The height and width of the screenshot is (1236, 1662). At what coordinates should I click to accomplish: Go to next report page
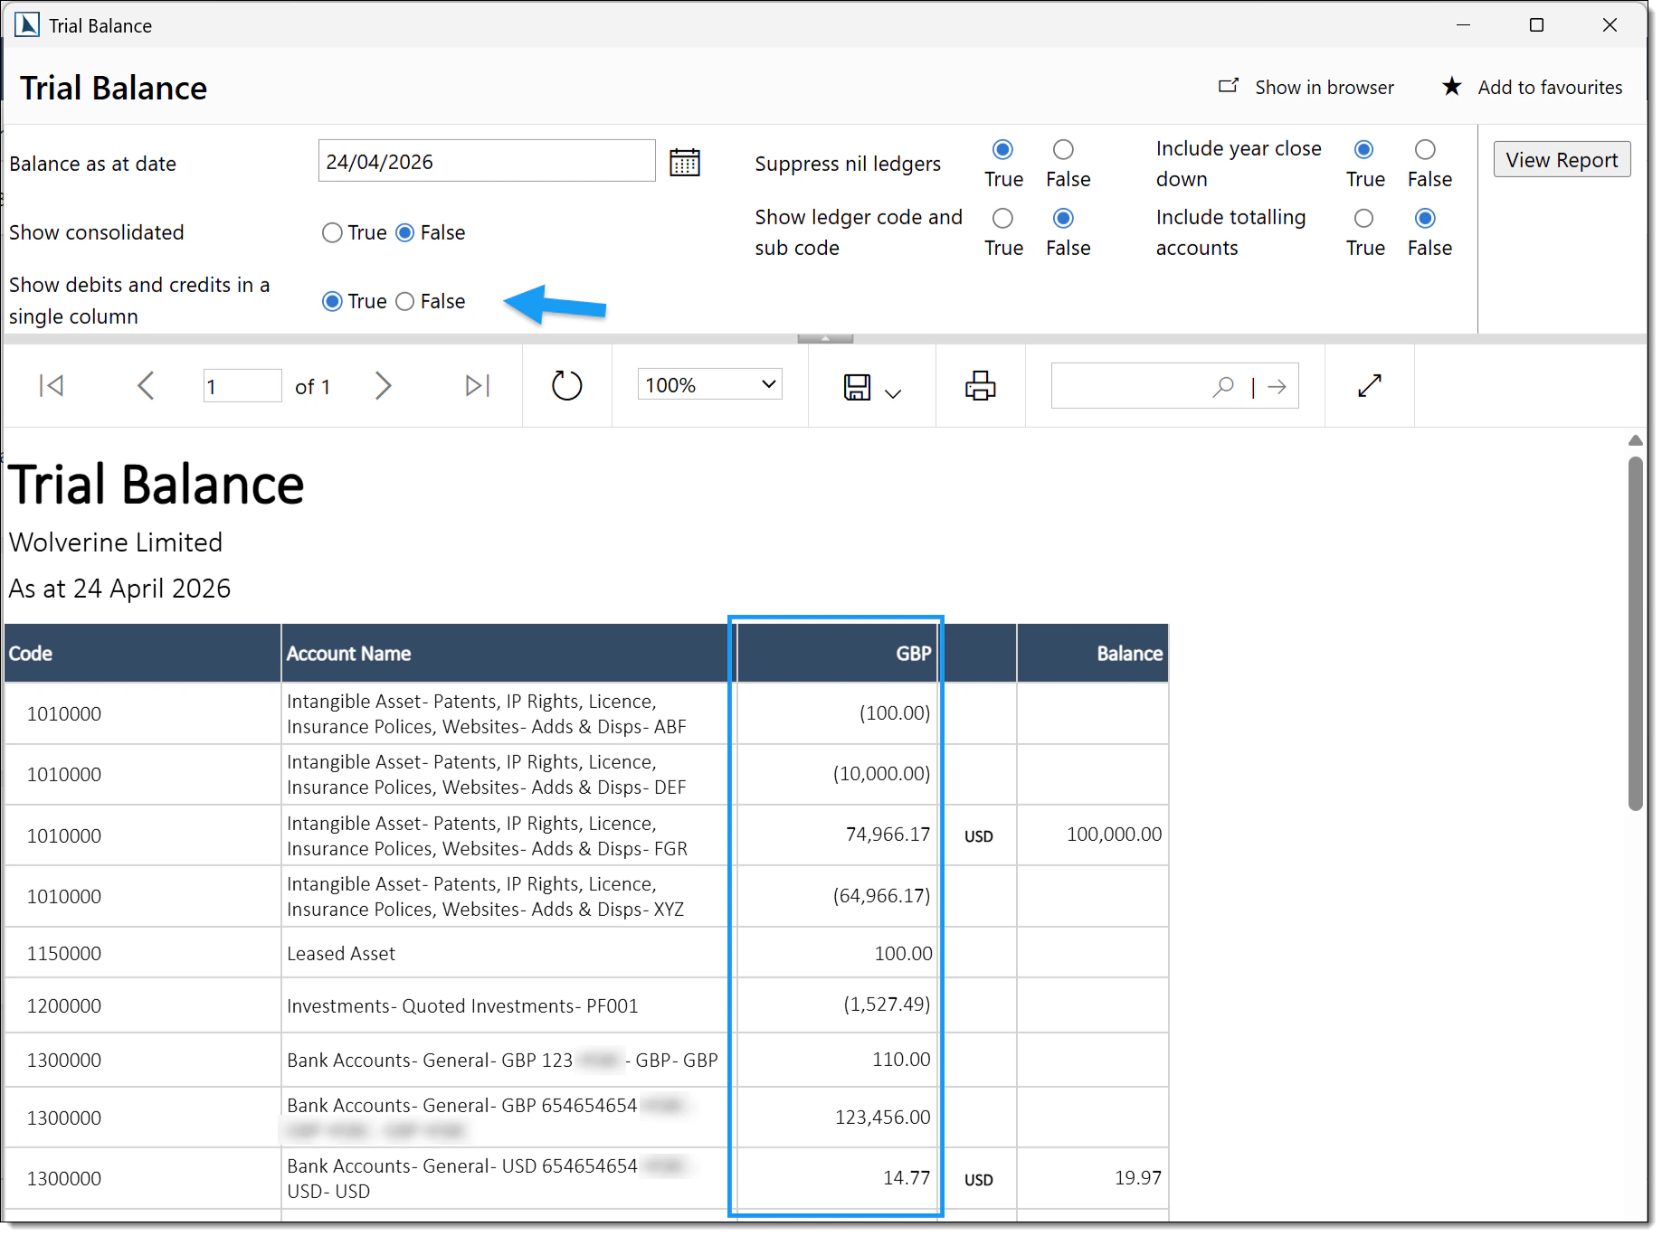383,386
